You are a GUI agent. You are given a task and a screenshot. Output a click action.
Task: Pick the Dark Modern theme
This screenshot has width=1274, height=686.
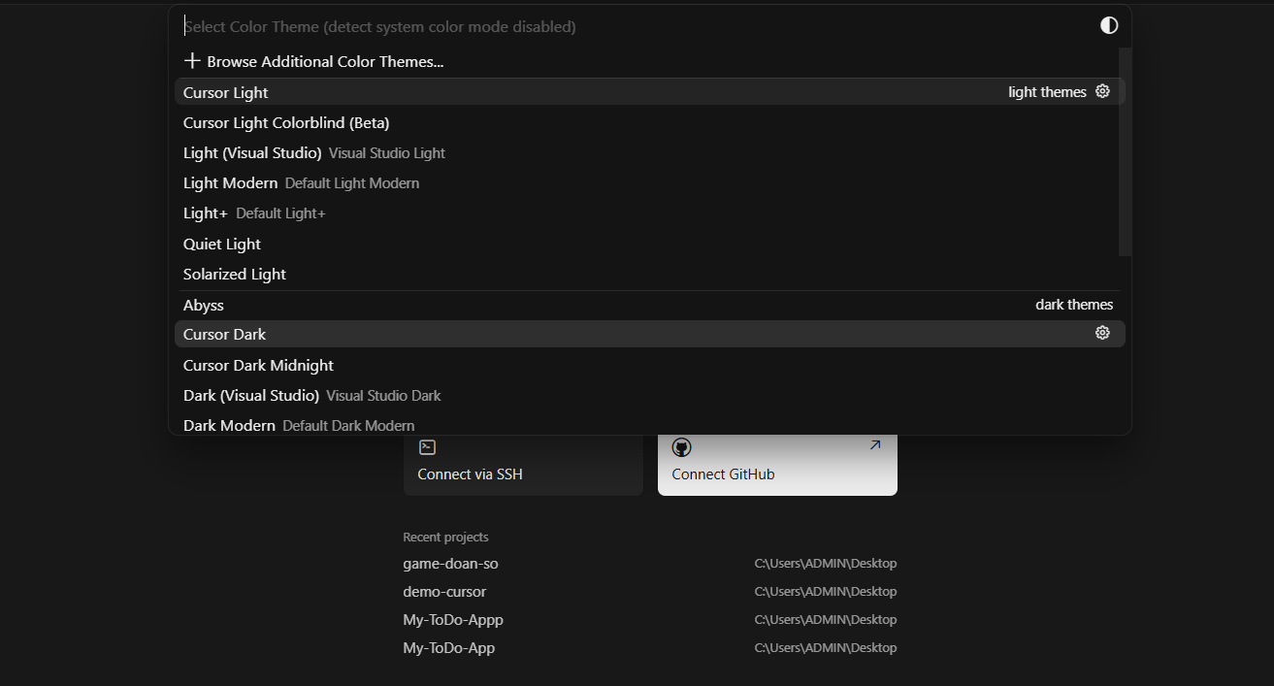pos(649,425)
